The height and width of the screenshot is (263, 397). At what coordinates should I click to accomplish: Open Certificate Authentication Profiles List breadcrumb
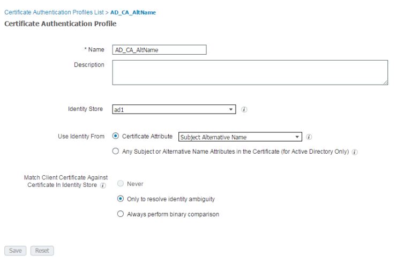(54, 12)
